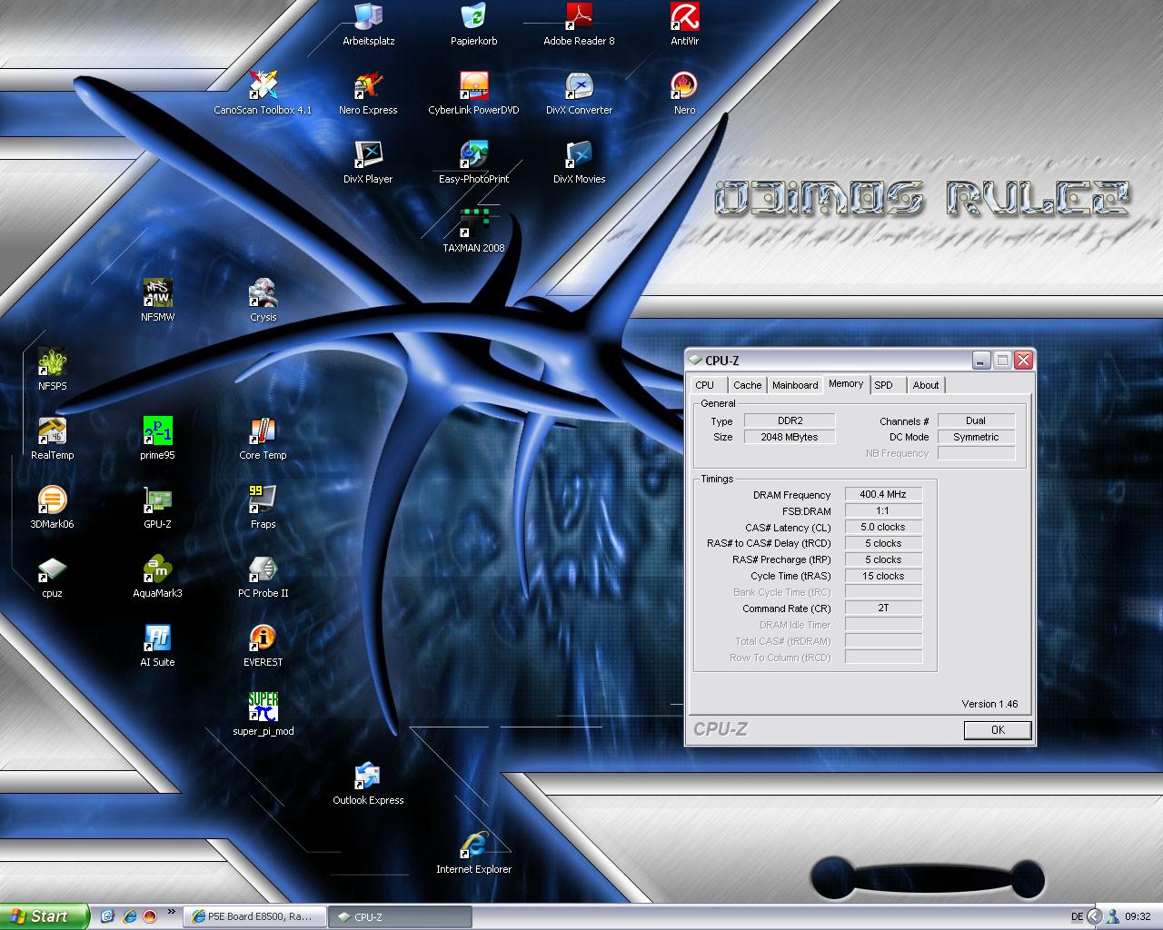Launch CyberLink PowerDVD icon

(x=473, y=94)
